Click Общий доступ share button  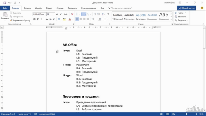tap(186, 8)
